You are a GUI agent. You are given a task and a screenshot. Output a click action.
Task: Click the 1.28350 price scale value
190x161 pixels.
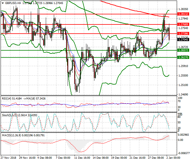(183, 9)
